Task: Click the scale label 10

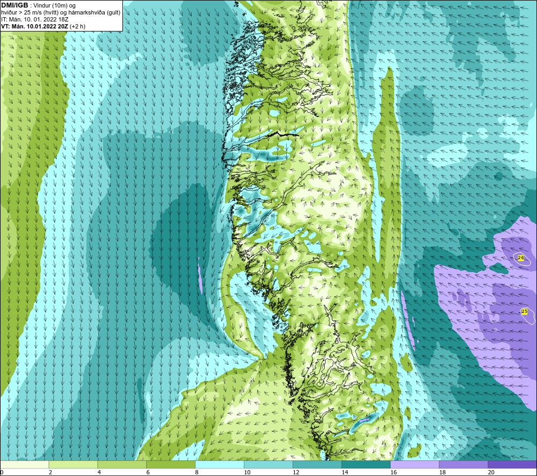Action: point(247,472)
